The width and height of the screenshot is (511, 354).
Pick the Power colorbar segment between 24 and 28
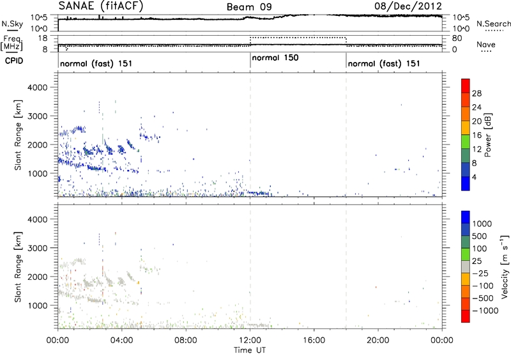coord(466,100)
